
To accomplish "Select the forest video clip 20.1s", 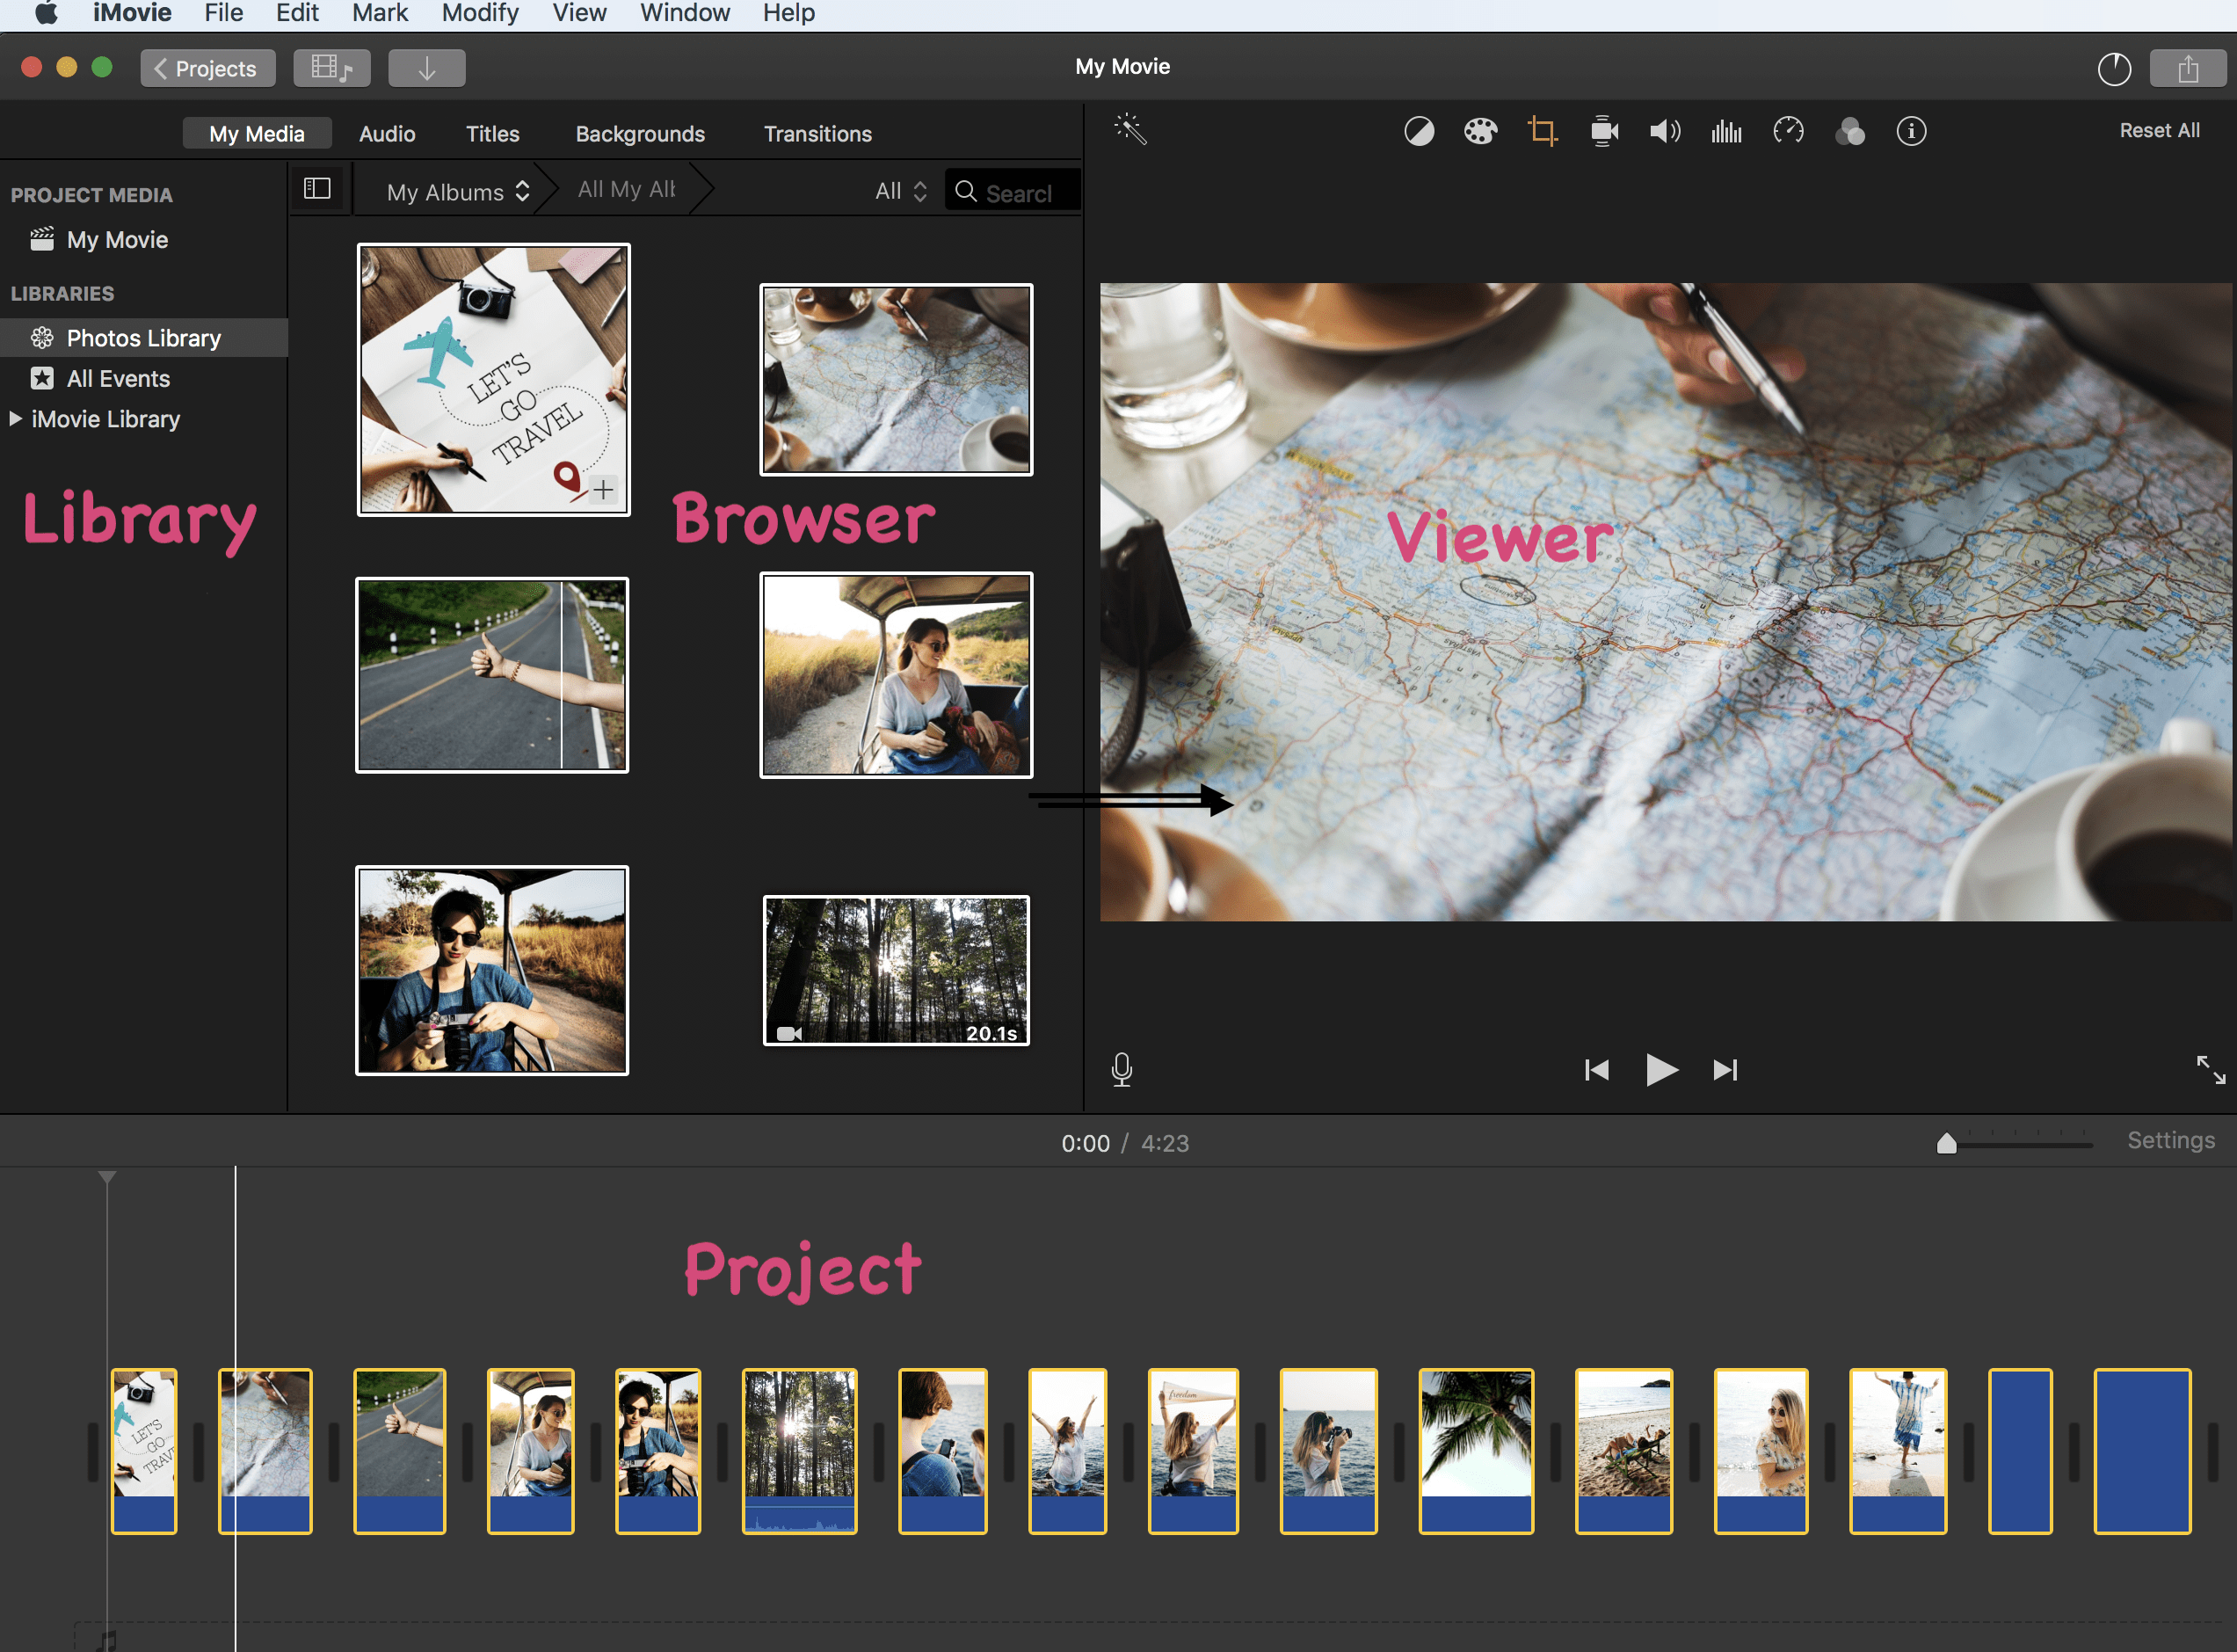I will tap(897, 971).
